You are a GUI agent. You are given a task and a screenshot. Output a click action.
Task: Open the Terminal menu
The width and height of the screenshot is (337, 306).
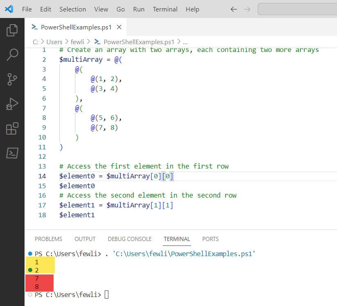point(165,9)
